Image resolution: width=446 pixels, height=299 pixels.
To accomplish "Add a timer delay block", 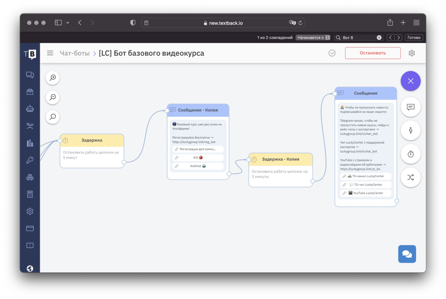I will point(410,154).
